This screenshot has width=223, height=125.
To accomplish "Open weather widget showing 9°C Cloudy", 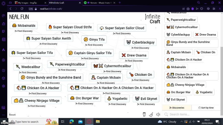I will 167,121.
